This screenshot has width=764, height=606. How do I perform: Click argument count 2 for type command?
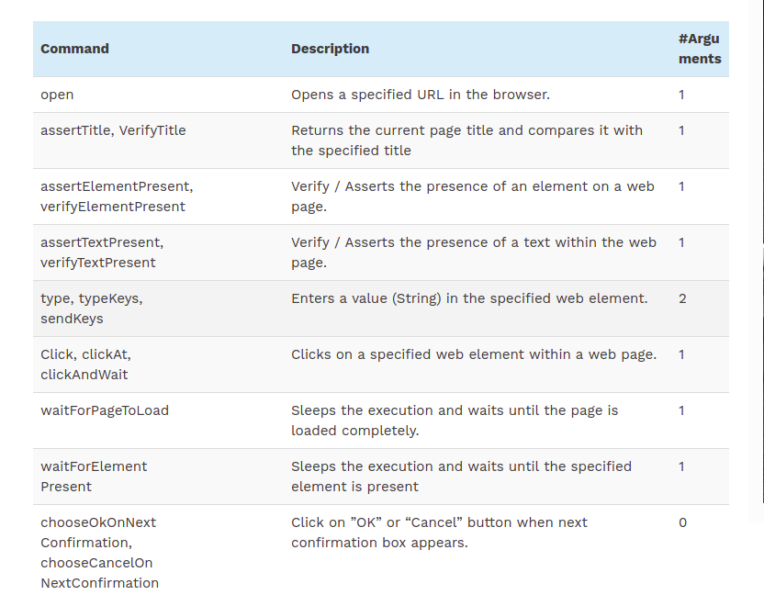click(x=682, y=298)
